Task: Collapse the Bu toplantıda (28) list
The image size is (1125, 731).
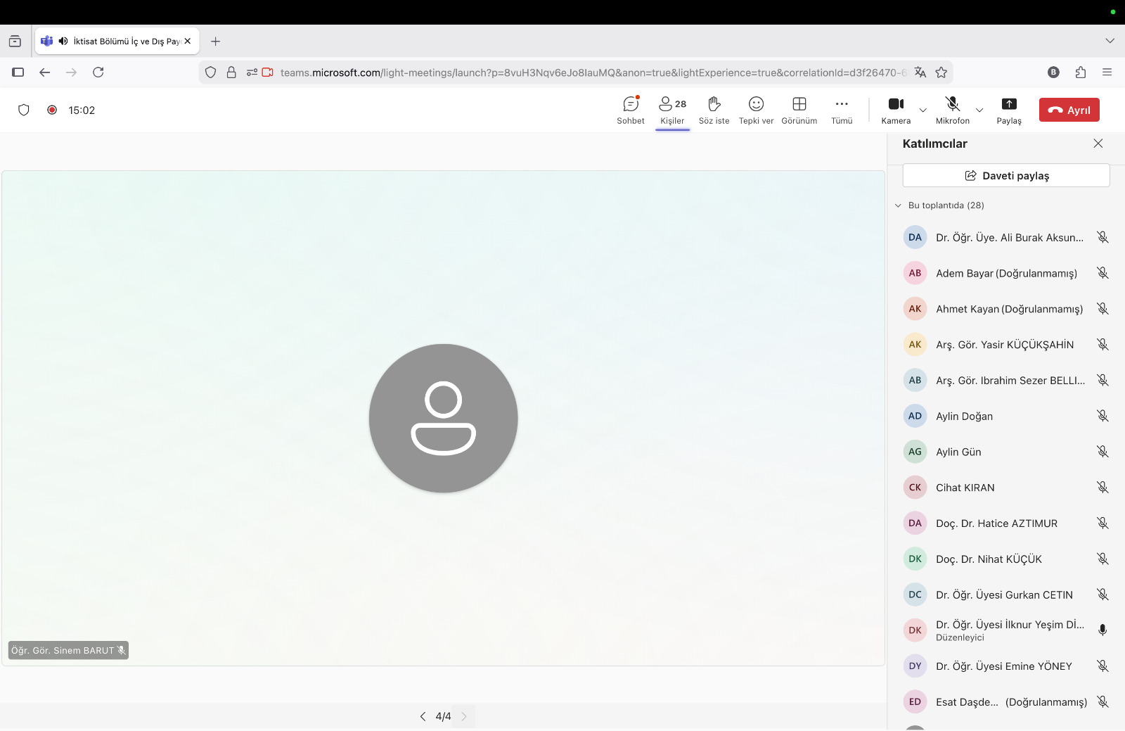Action: 898,205
